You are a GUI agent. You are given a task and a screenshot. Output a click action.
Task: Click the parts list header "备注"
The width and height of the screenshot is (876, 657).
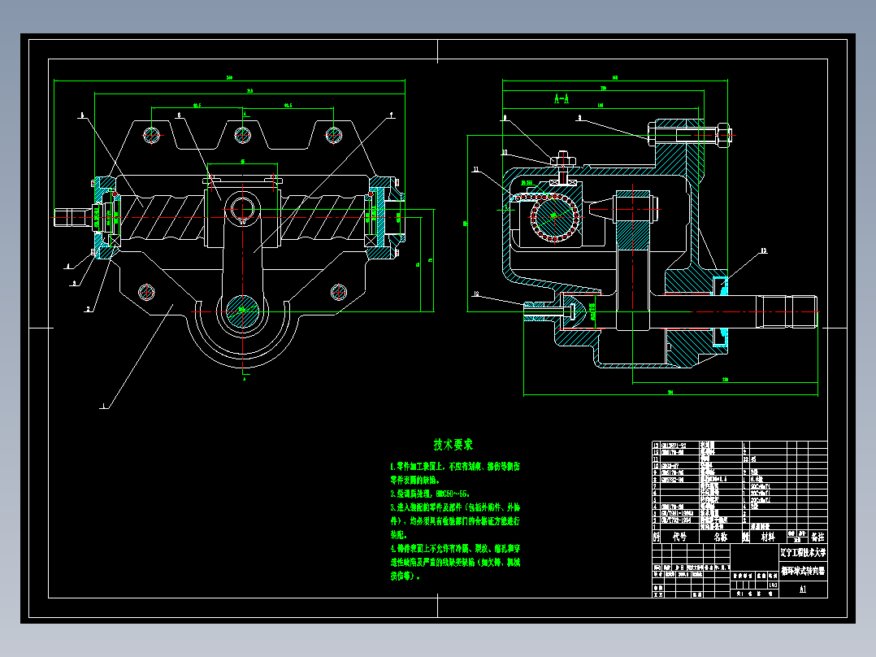coord(817,537)
